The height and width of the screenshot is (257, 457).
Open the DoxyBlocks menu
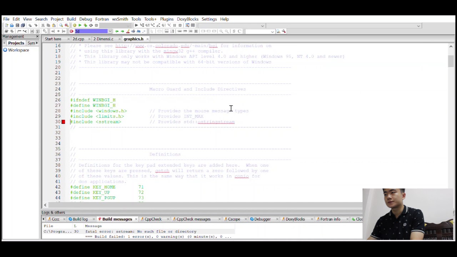[187, 19]
